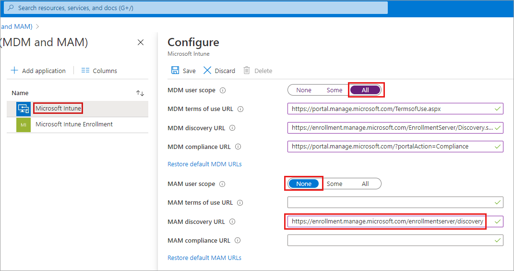This screenshot has height=271, width=514.
Task: Click Restore default MAM URLs link
Action: 204,258
